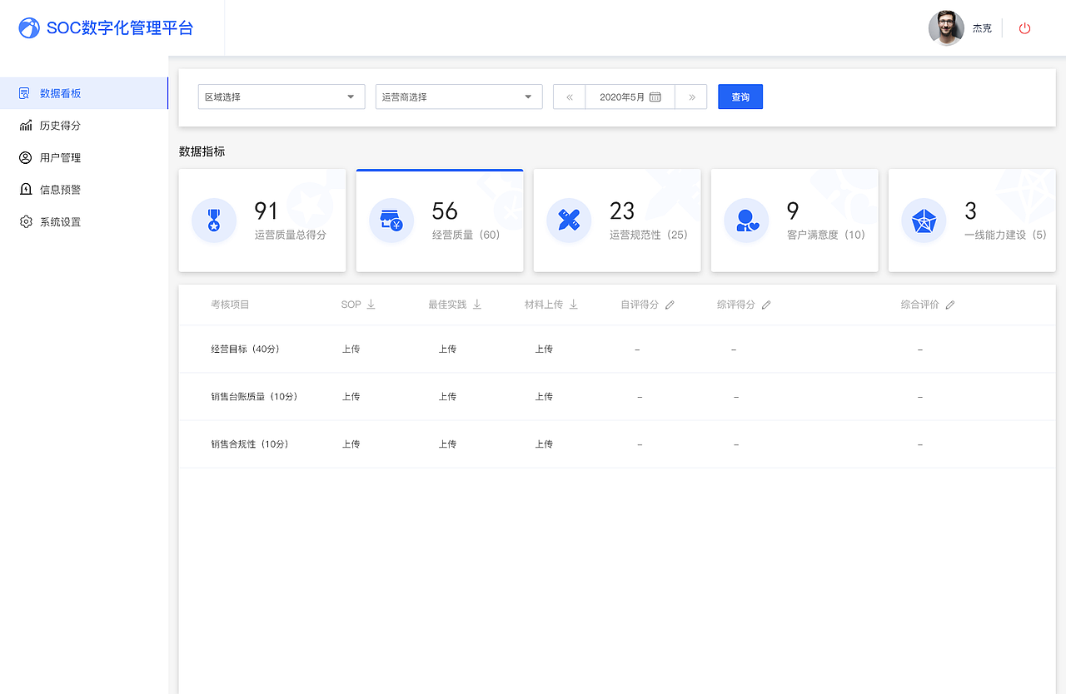Click the score 23 on 运营规范性 card
Image resolution: width=1066 pixels, height=694 pixels.
point(622,211)
